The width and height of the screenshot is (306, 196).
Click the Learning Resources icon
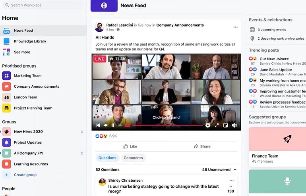(6, 164)
